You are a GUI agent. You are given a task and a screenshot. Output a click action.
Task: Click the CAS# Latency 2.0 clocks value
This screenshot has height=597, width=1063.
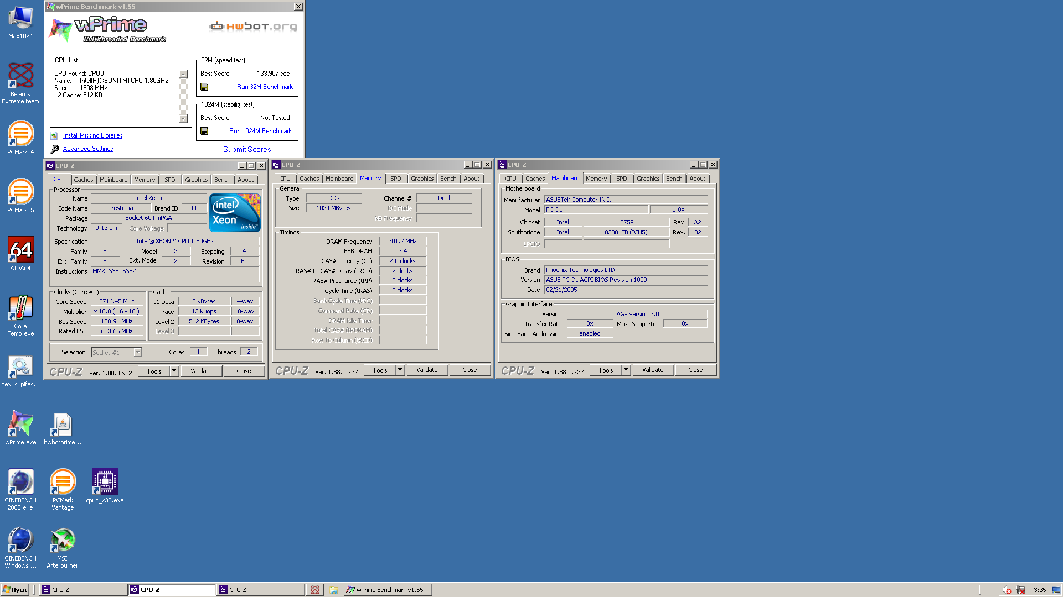click(x=403, y=261)
